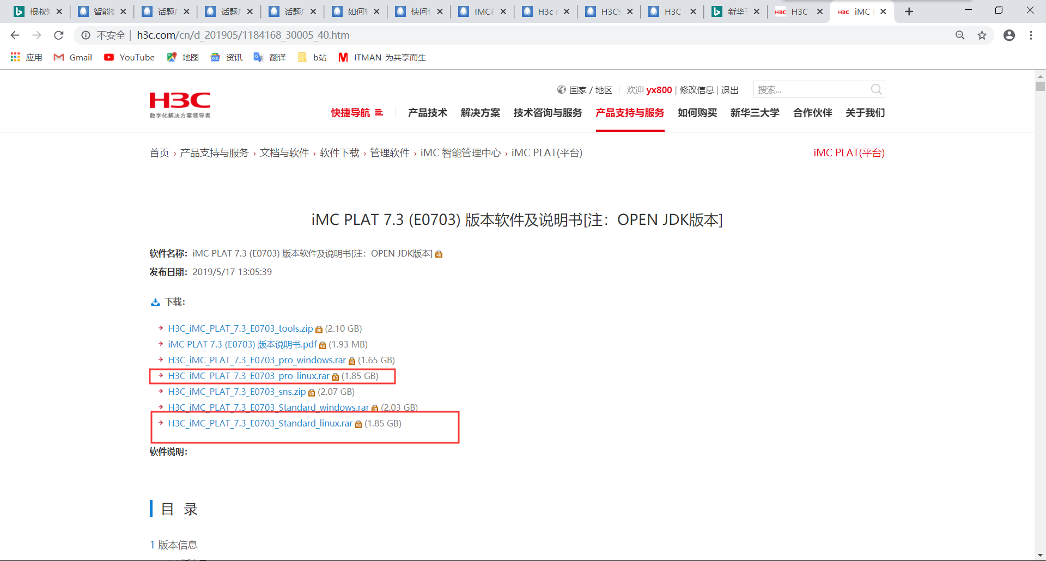Image resolution: width=1046 pixels, height=561 pixels.
Task: Reload the current H3C page
Action: tap(59, 35)
